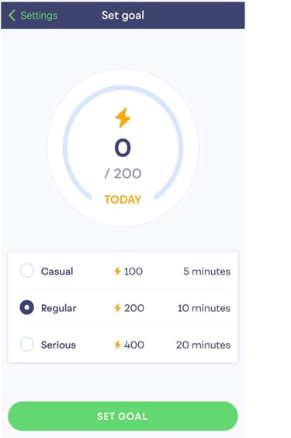The image size is (291, 438).
Task: Click the 10 minutes text
Action: coord(204,308)
